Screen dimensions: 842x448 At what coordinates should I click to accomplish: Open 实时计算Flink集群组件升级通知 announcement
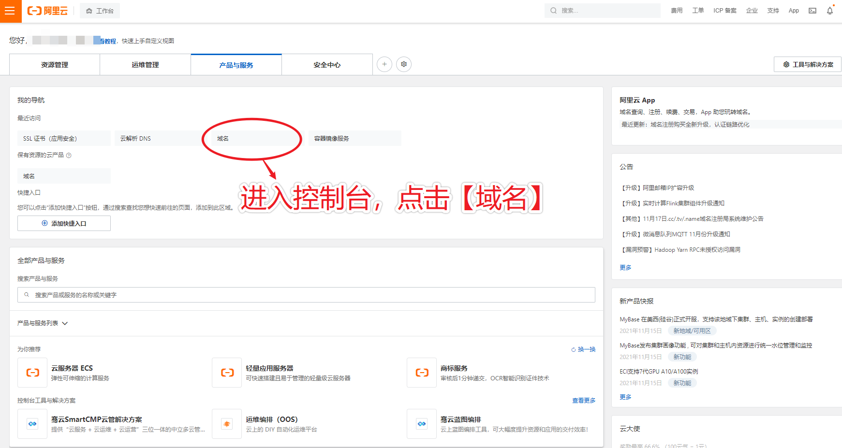(x=672, y=203)
